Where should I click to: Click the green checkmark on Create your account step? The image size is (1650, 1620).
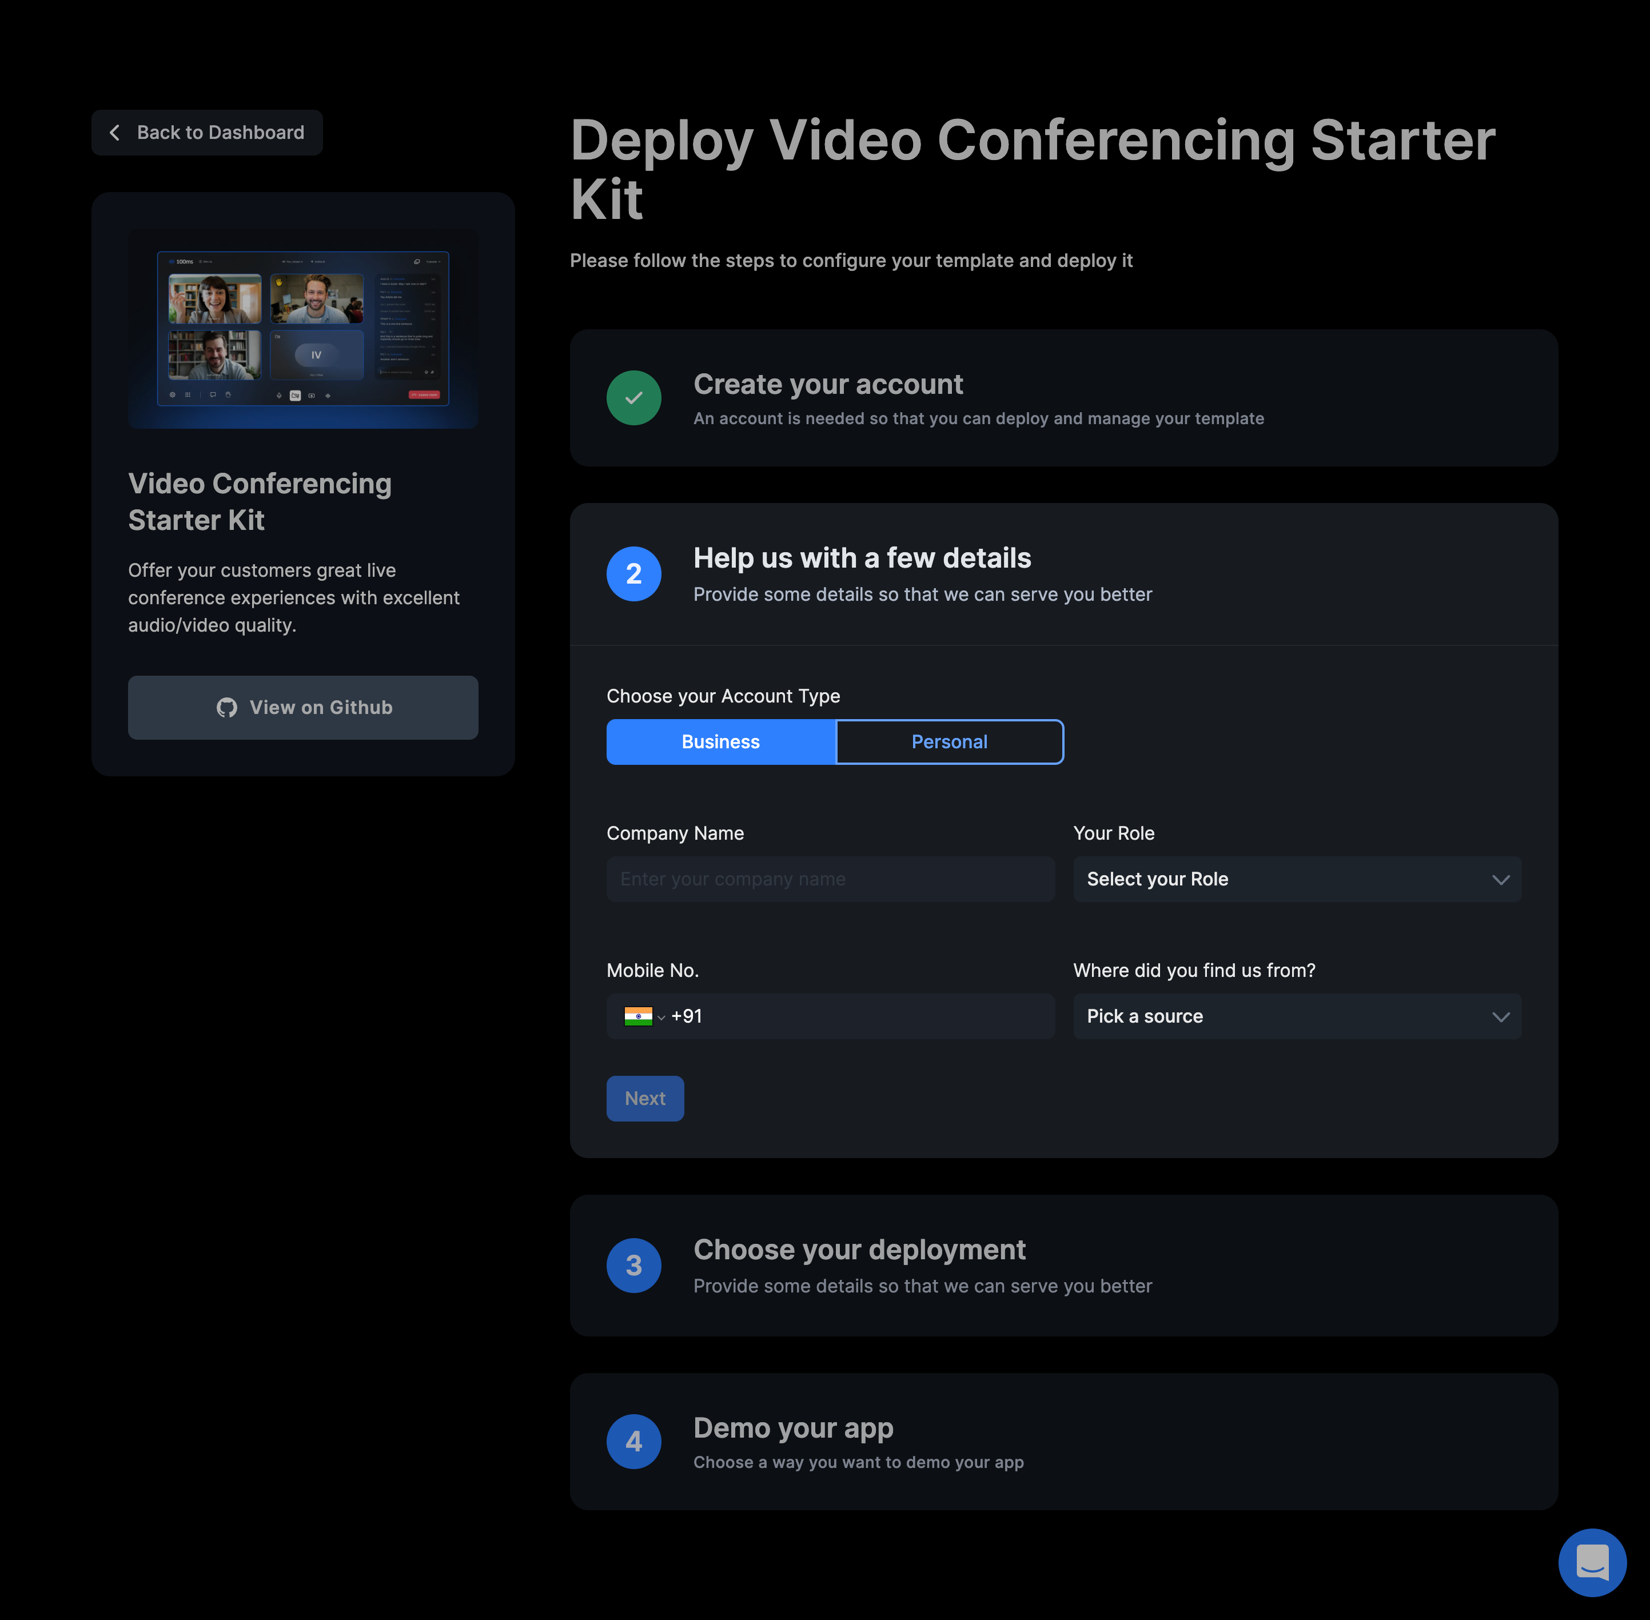point(634,397)
